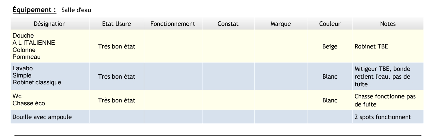The image size is (430, 136).
Task: Select the Marque column header
Action: pos(281,24)
